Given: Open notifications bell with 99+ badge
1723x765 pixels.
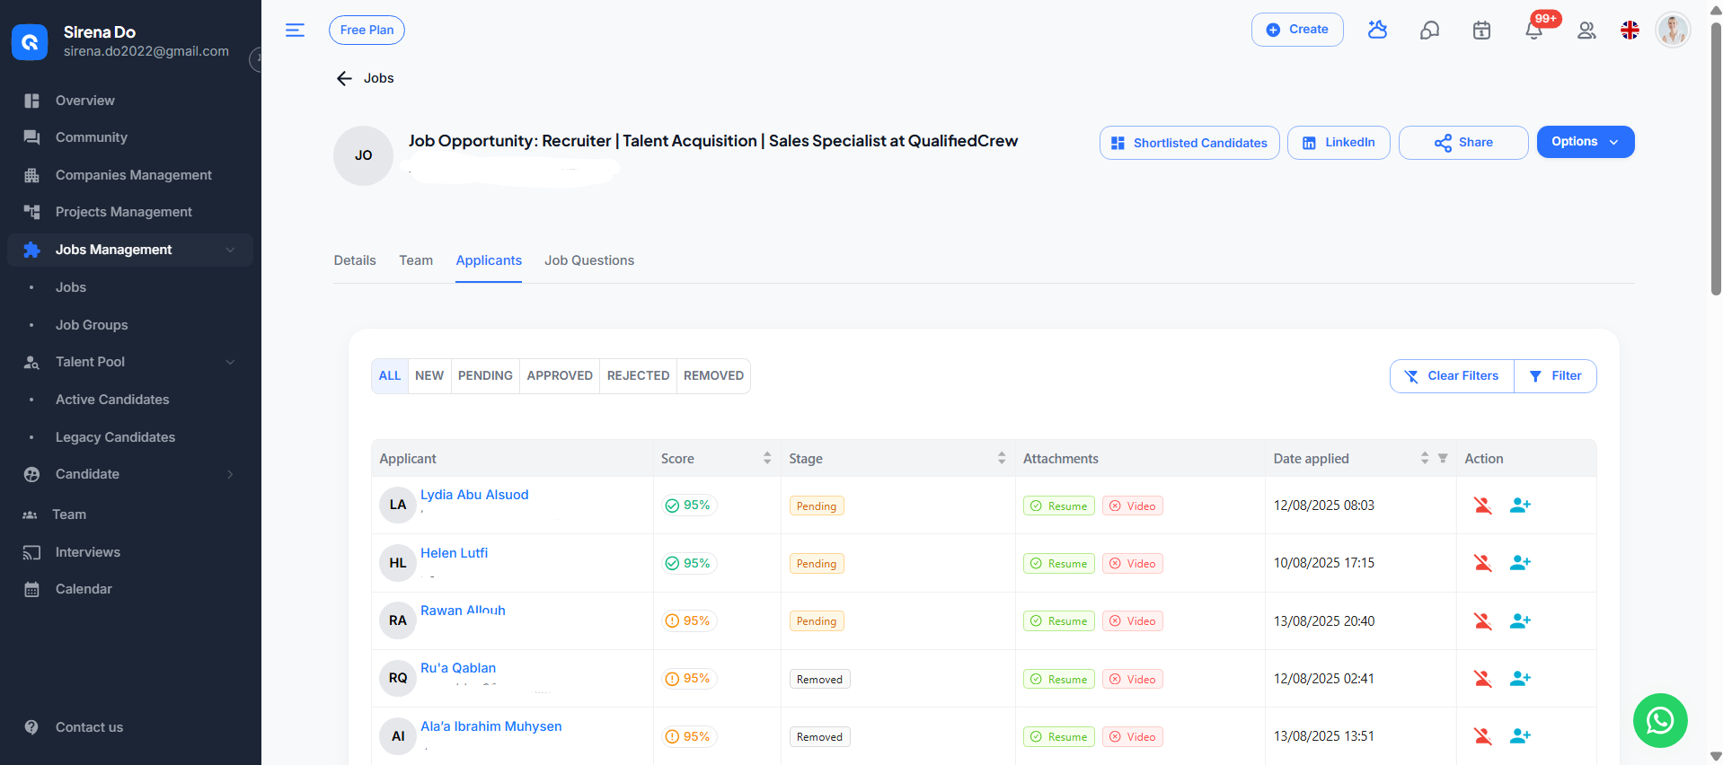Looking at the screenshot, I should point(1534,31).
